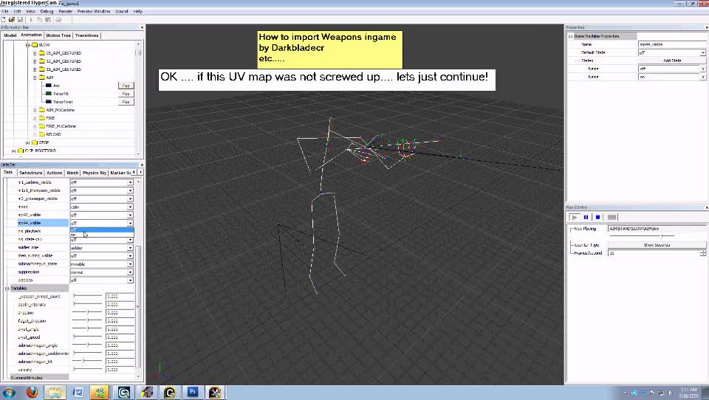This screenshot has width=709, height=400.
Task: Select the TorsoTilt animation clip icon
Action: click(x=49, y=94)
